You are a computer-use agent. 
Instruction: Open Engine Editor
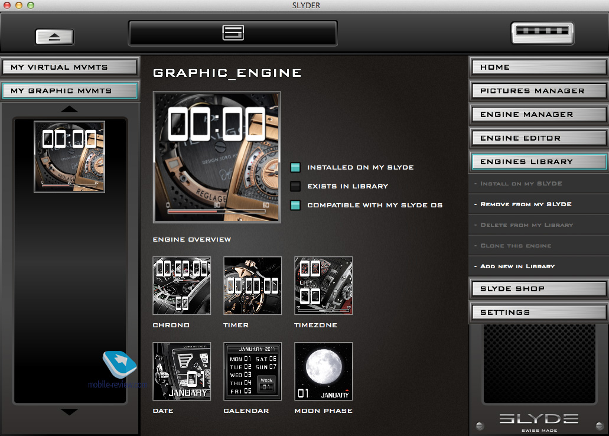(539, 138)
